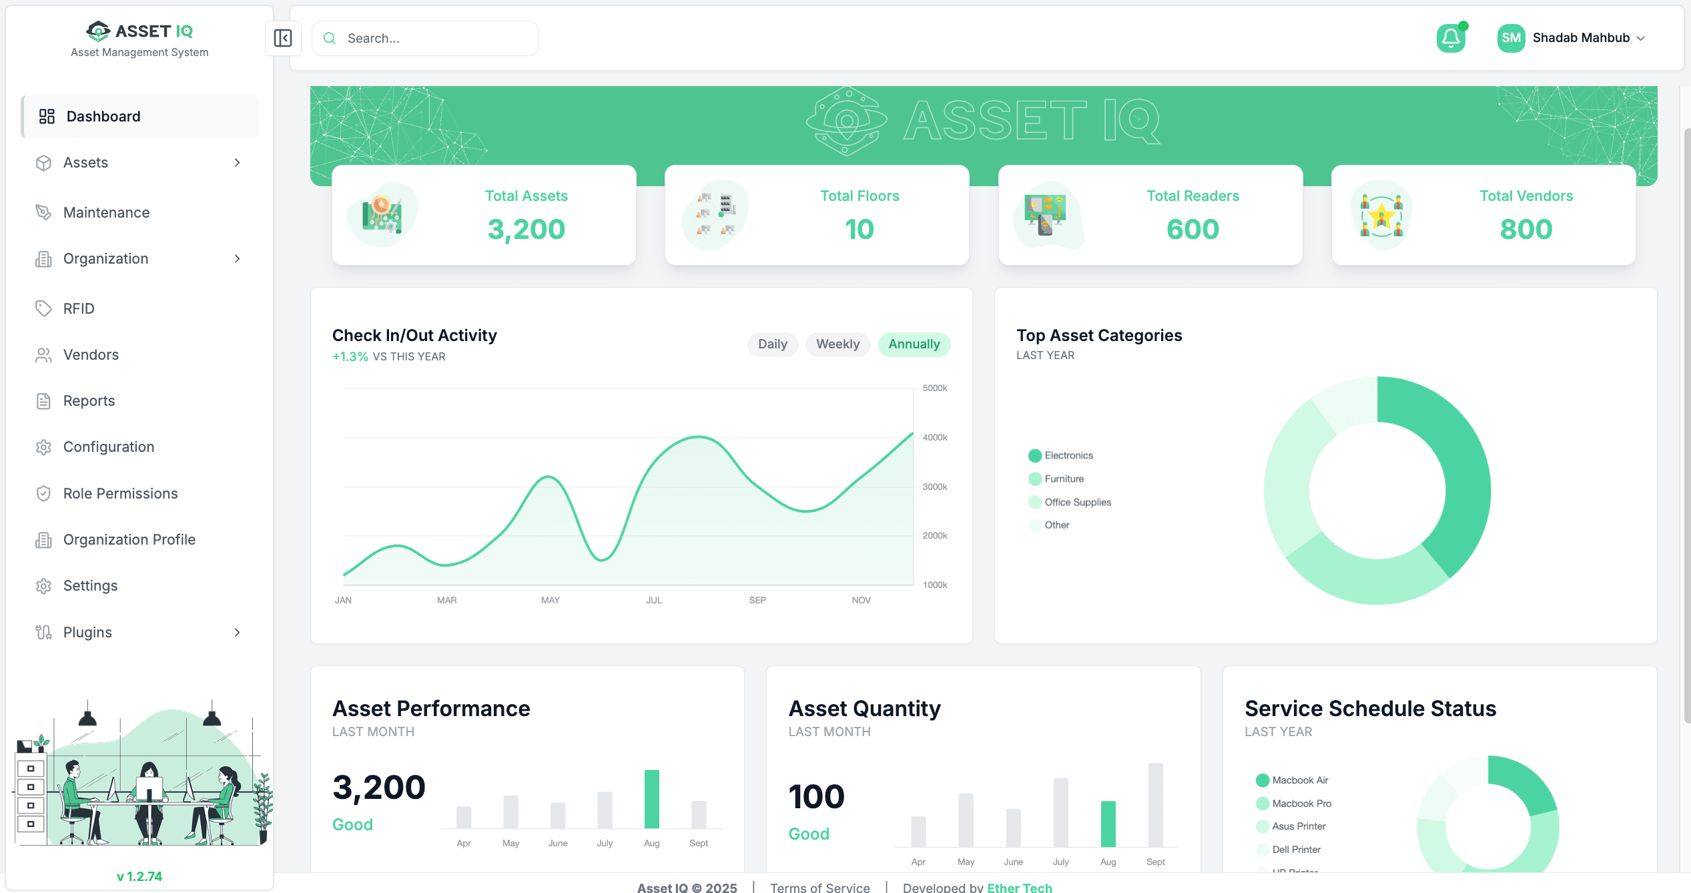The width and height of the screenshot is (1691, 893).
Task: Click Terms of Service at bottom
Action: [819, 888]
